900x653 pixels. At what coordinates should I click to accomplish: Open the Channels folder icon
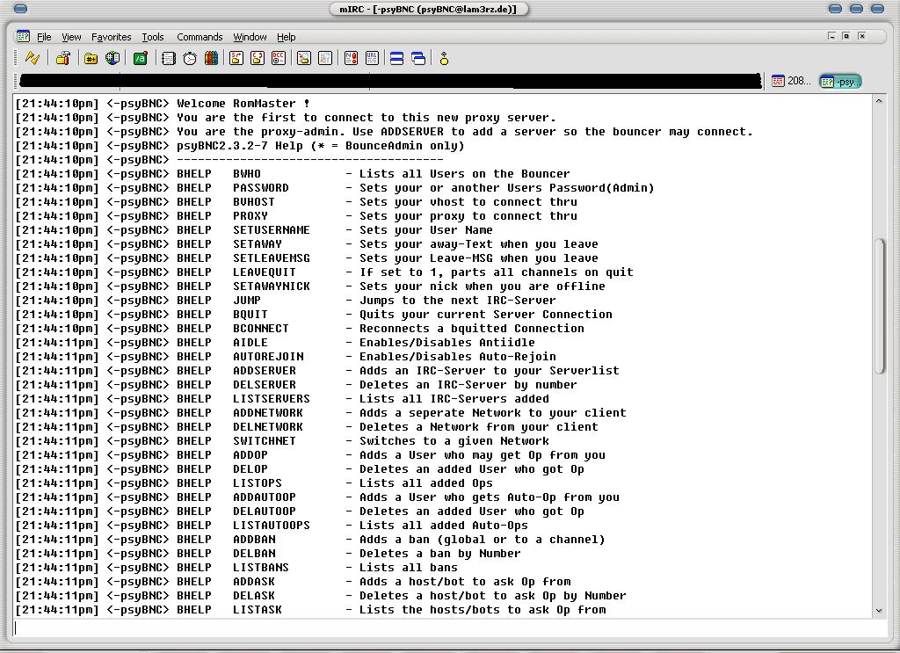point(91,58)
